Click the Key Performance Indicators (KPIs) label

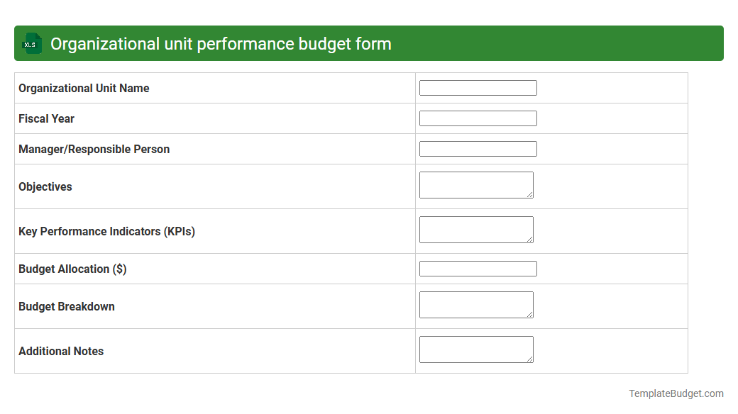[106, 231]
